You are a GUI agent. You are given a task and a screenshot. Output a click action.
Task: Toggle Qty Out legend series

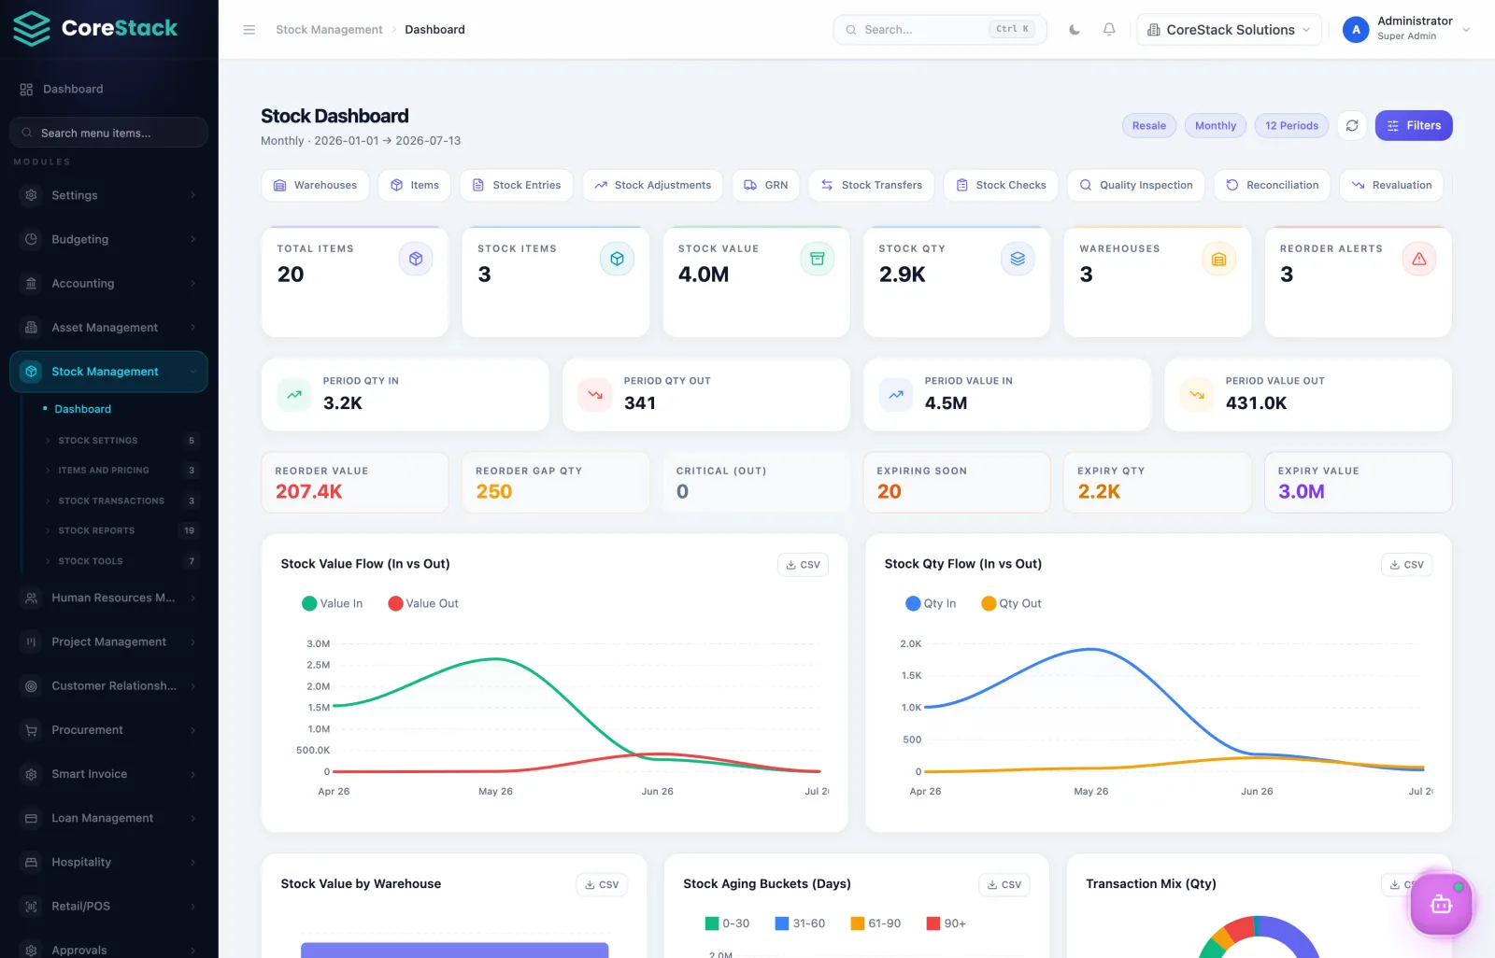[1011, 603]
